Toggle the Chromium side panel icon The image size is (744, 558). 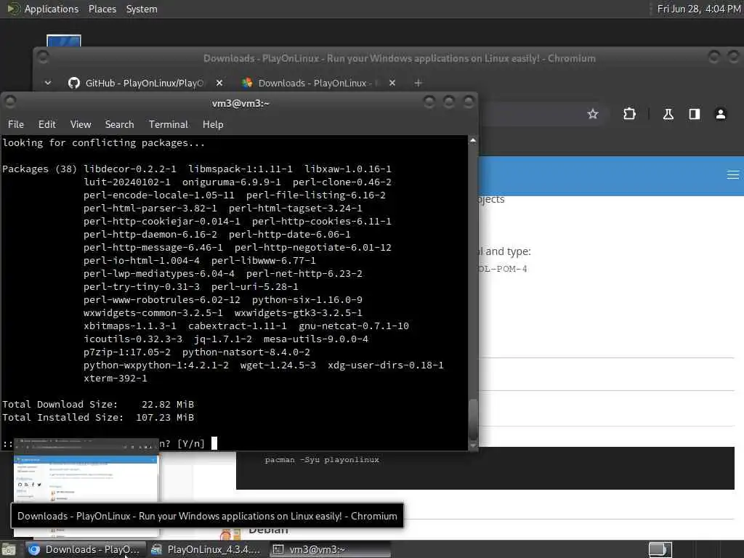pos(695,114)
